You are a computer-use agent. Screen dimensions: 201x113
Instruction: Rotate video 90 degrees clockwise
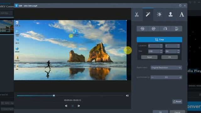pyautogui.click(x=154, y=29)
